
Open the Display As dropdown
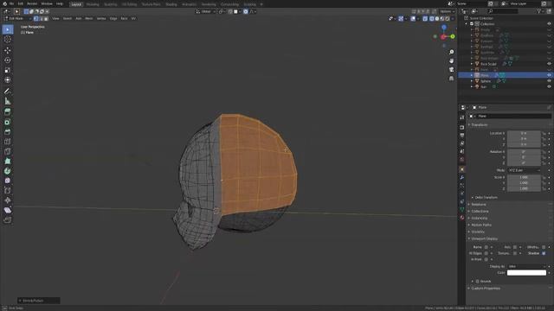tap(527, 266)
